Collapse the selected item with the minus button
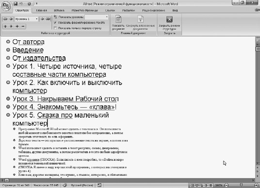 click(x=23, y=26)
